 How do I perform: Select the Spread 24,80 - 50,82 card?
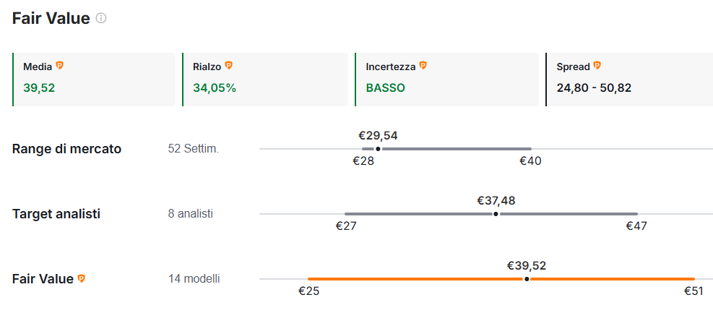coord(629,80)
